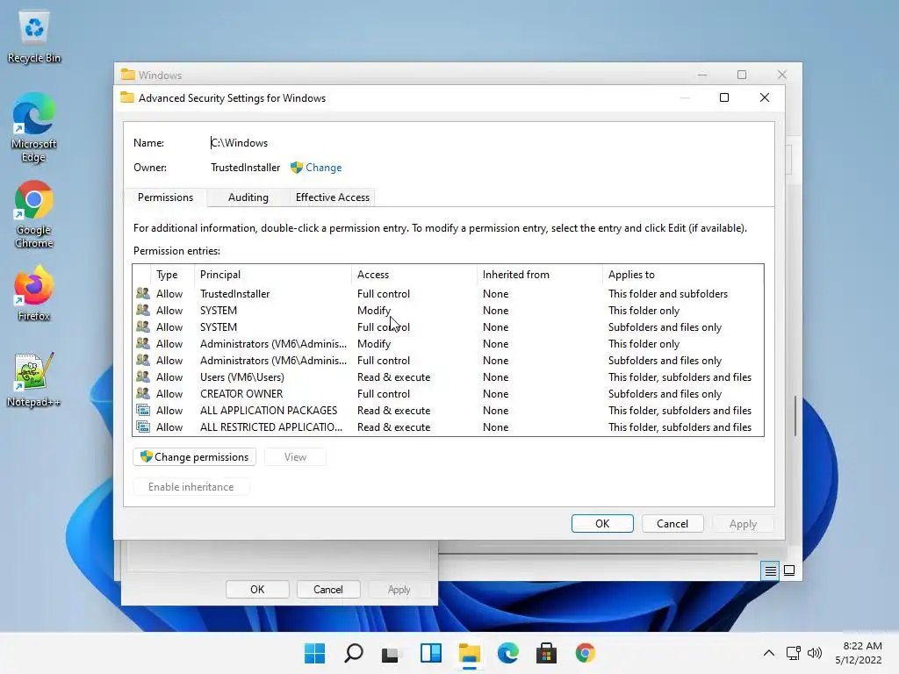The width and height of the screenshot is (899, 674).
Task: Select the ALL APPLICATION PACKAGES entry
Action: [x=448, y=411]
